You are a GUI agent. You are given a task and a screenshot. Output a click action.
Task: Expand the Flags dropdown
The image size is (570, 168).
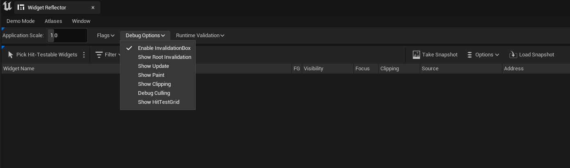coord(106,36)
